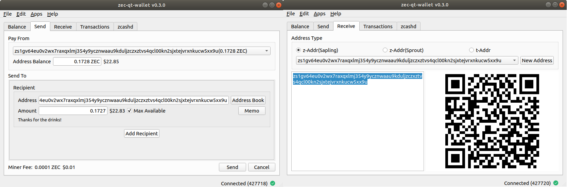The image size is (567, 187).
Task: Click the Amount input field
Action: (73, 111)
